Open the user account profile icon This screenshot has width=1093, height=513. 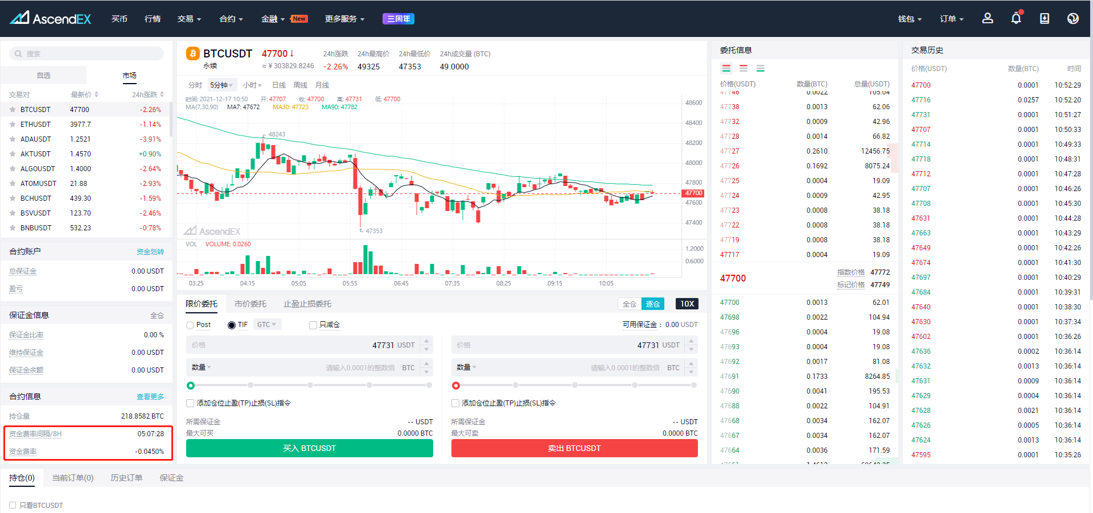click(988, 18)
